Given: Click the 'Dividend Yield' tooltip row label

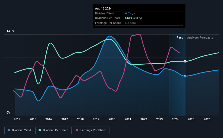Looking at the screenshot, I should tap(105, 13).
